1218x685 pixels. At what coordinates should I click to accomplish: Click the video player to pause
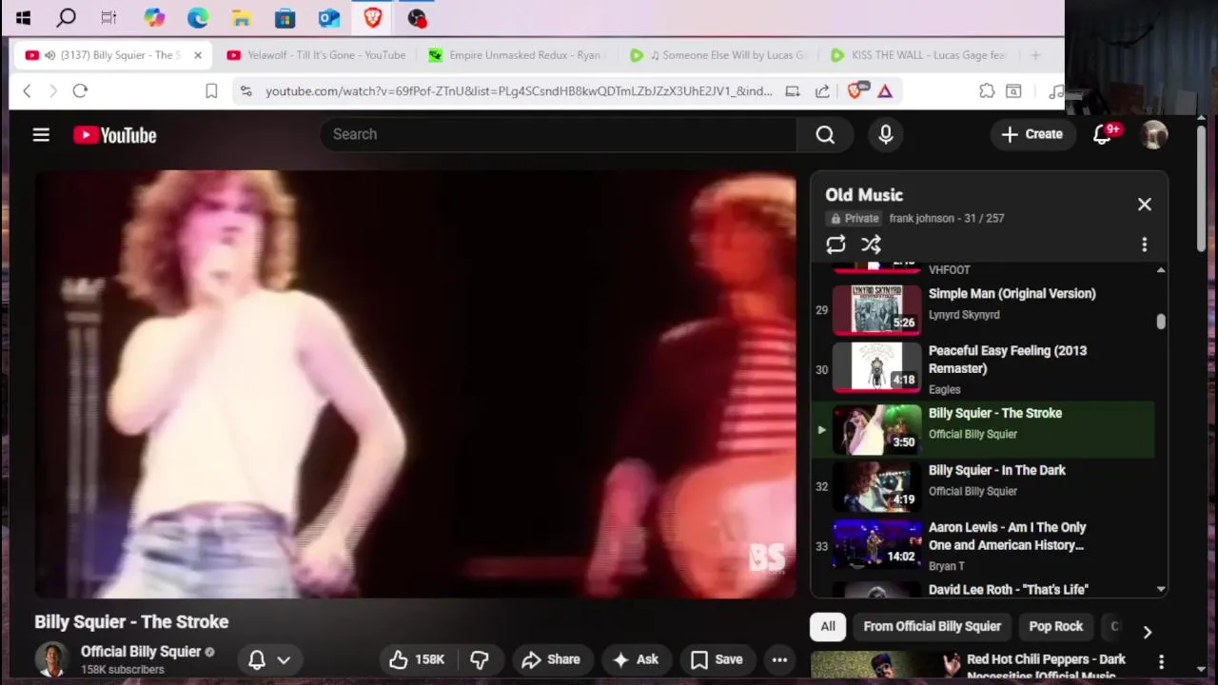(416, 384)
